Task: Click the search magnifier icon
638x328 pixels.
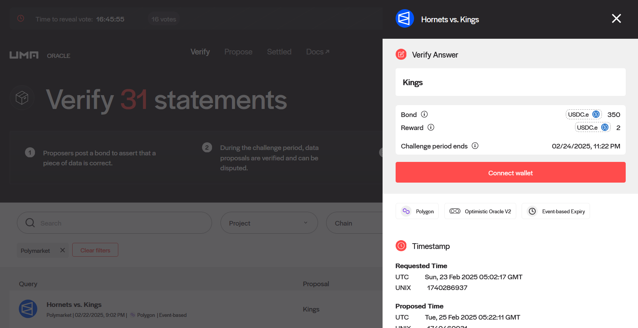Action: coord(30,223)
